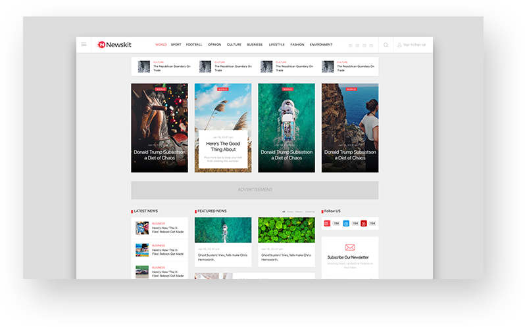Viewport: 525px width, 327px height.
Task: Switch to Videos tab in Featured News
Action: tap(299, 211)
